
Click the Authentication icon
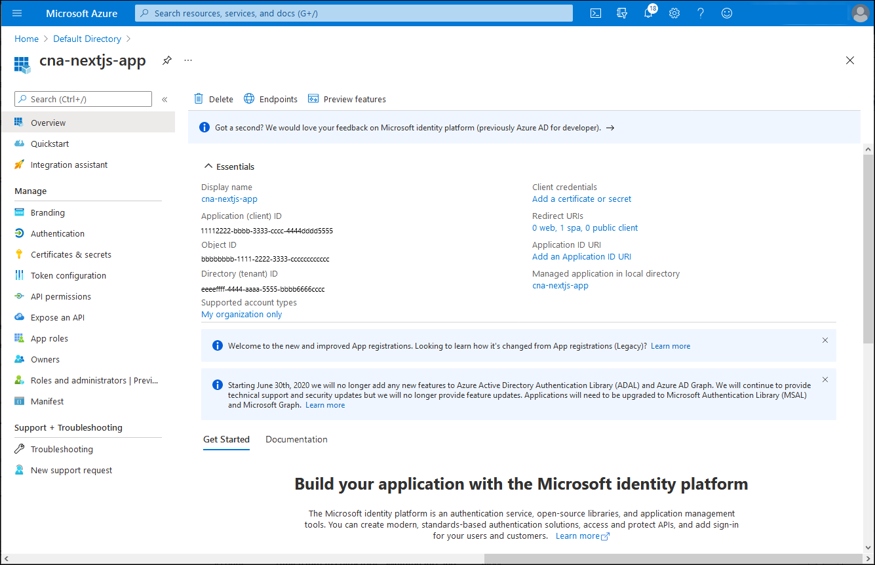click(x=19, y=233)
